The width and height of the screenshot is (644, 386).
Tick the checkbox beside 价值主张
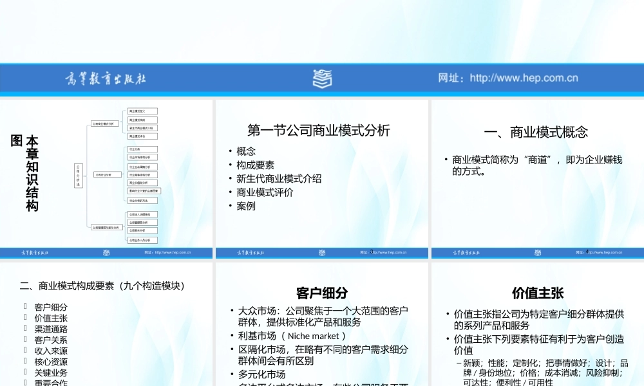tap(24, 318)
